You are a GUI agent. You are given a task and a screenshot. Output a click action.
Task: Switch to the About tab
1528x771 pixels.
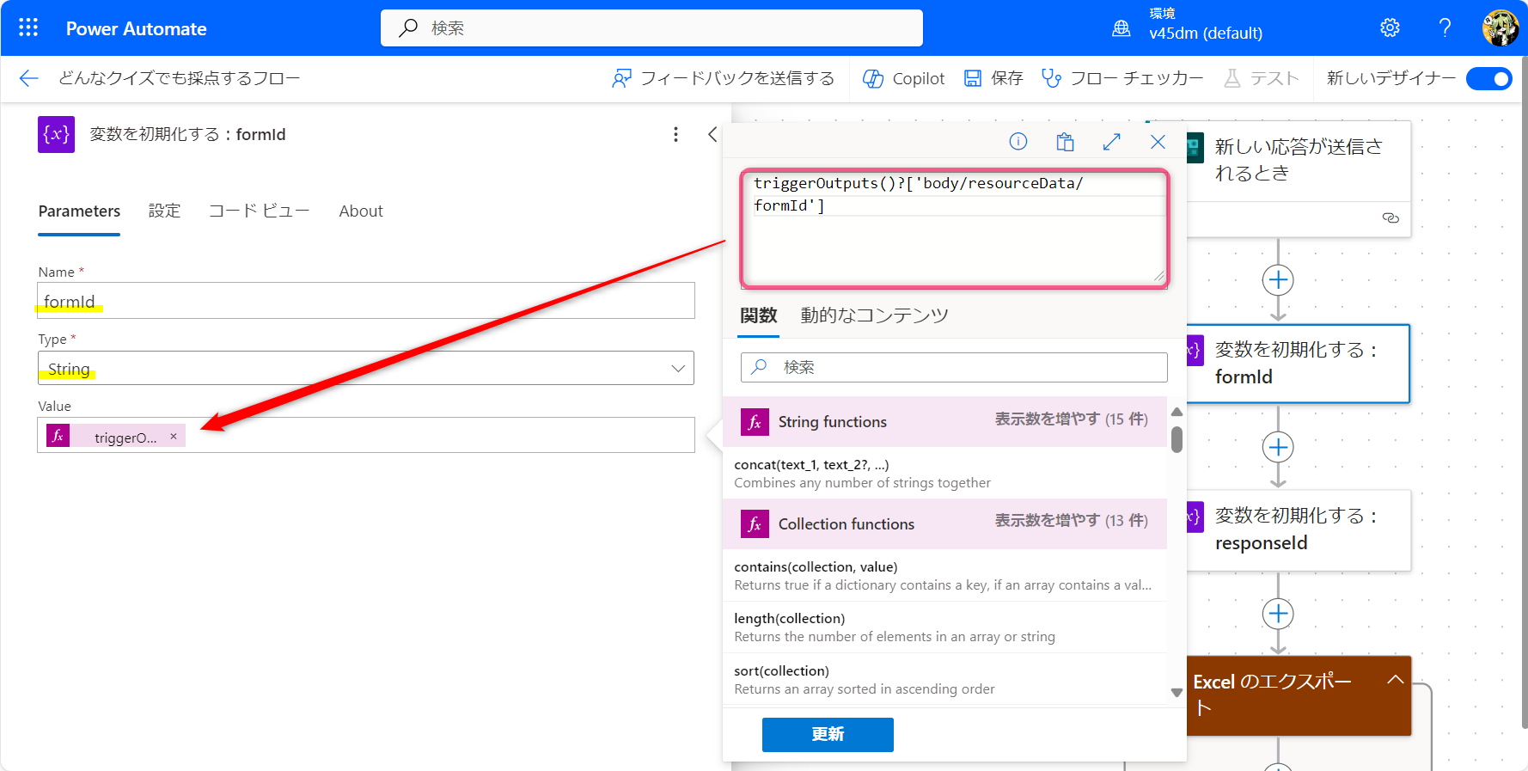click(361, 211)
